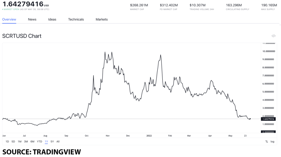Select the 6M time range
The width and height of the screenshot is (281, 157).
click(x=32, y=141)
